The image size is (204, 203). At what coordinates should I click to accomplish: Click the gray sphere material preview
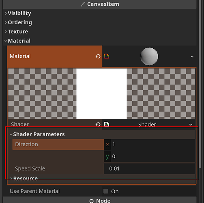pyautogui.click(x=149, y=56)
